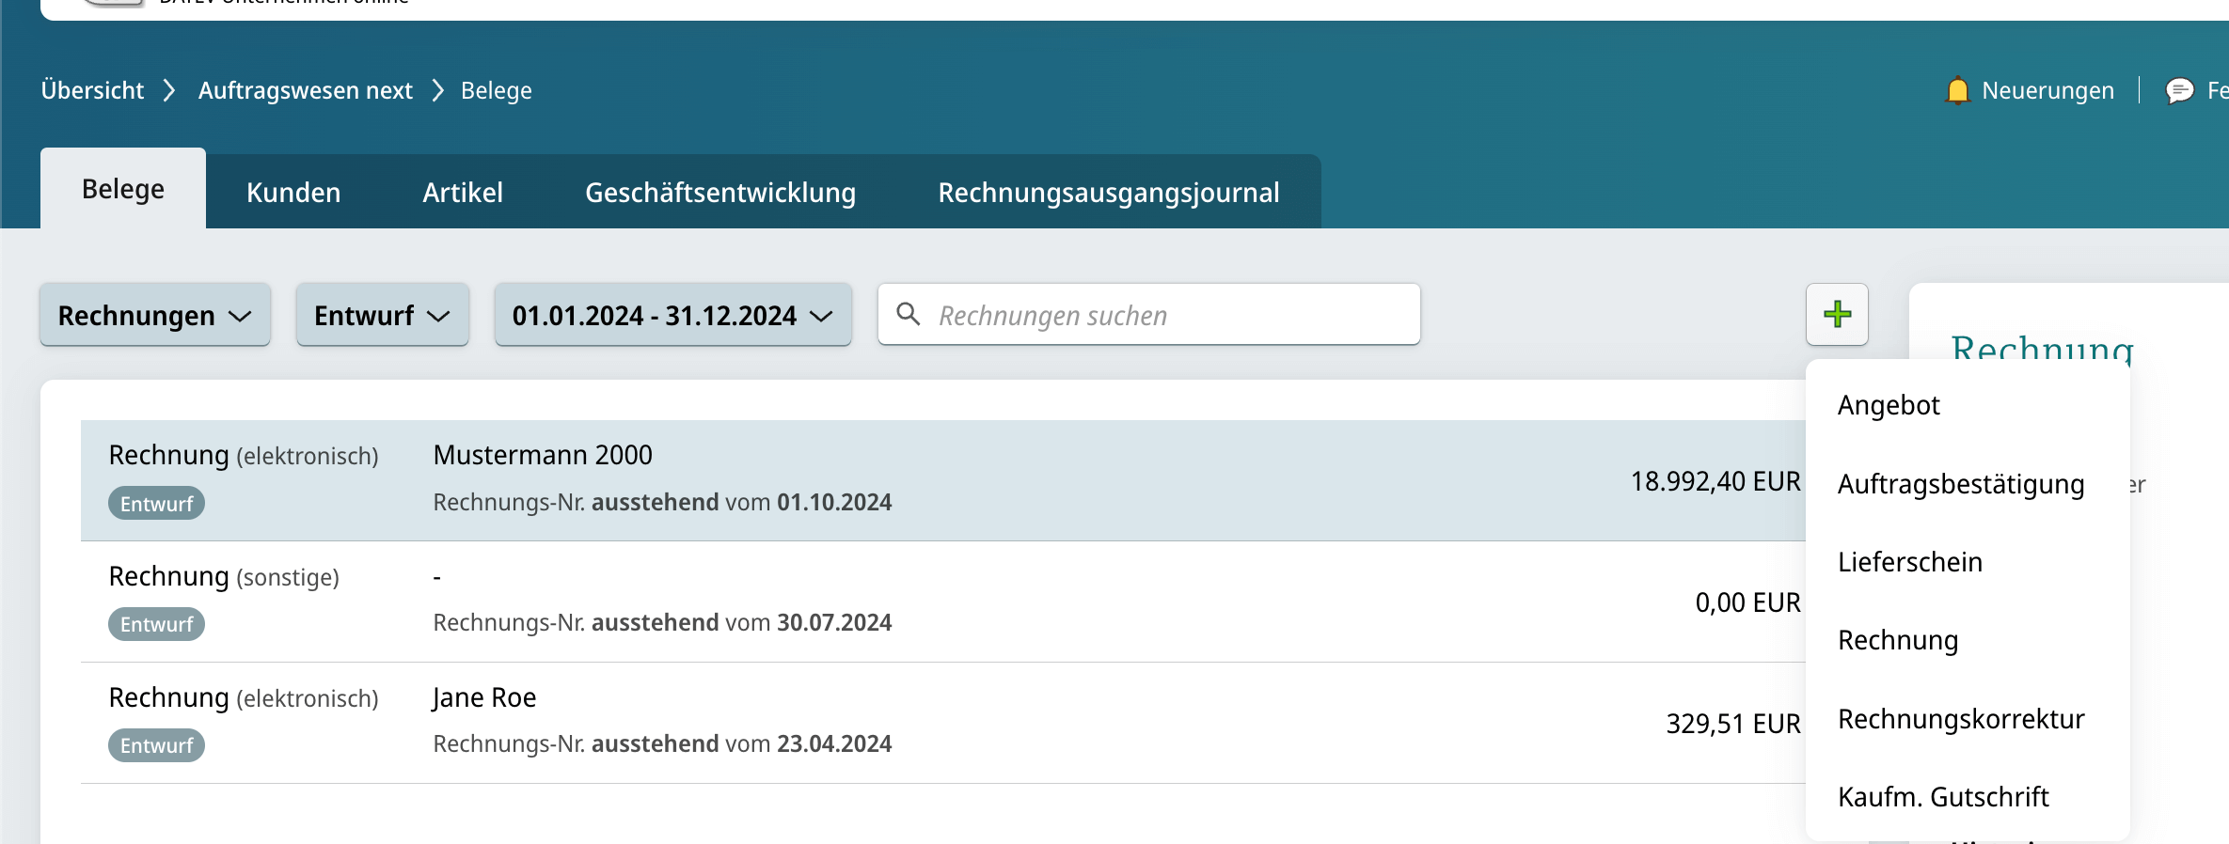
Task: Select Kaufm. Gutschrift menu entry
Action: 1943,797
